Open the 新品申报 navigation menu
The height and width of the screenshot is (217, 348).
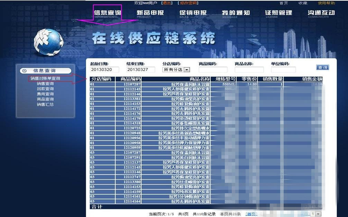tap(150, 13)
